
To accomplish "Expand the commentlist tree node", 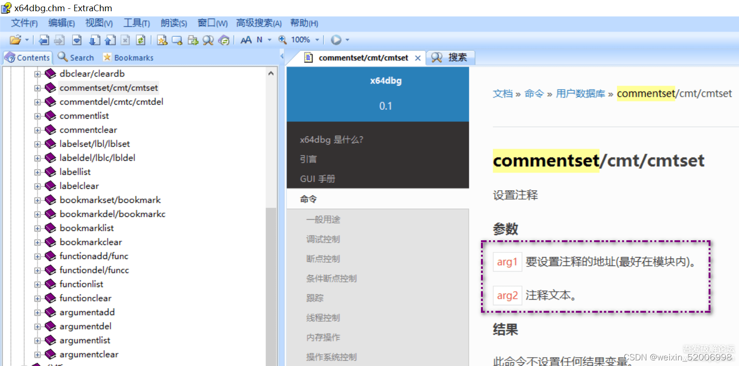I will [37, 116].
